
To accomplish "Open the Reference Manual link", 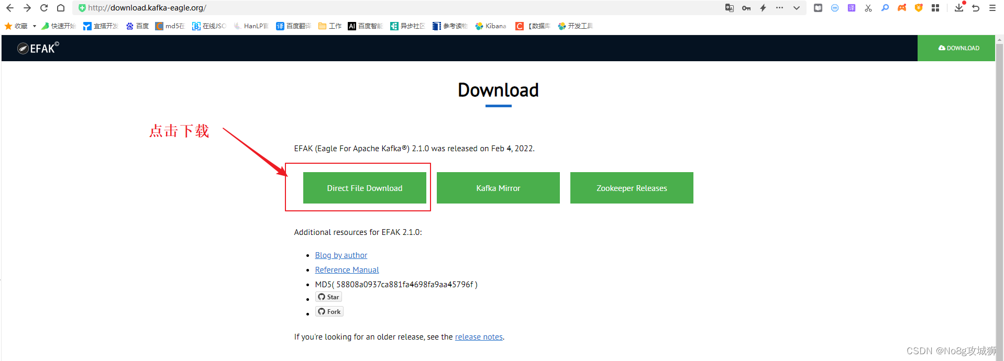I will [347, 270].
